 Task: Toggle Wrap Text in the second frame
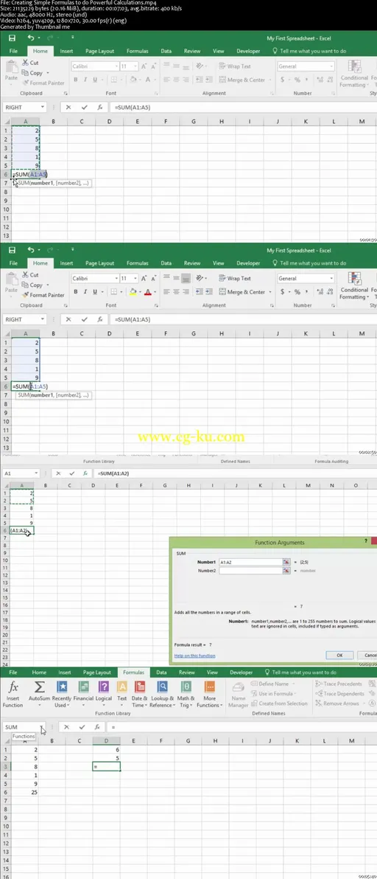tap(235, 278)
